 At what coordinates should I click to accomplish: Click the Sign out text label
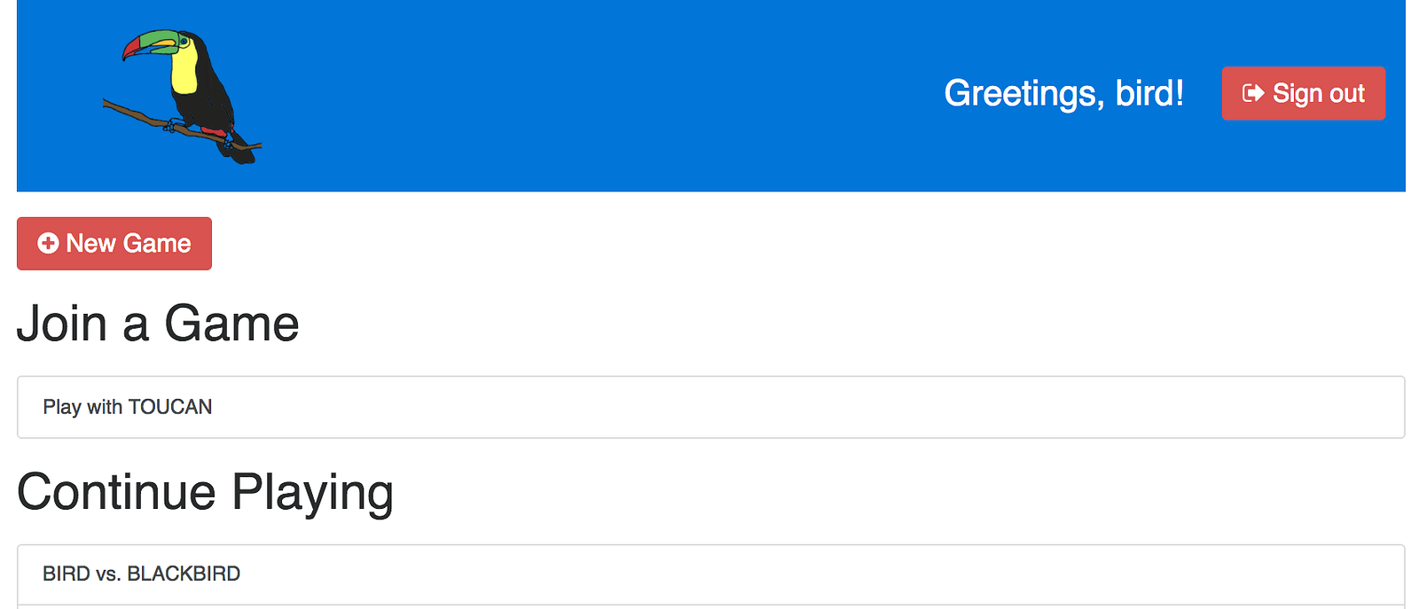1318,93
